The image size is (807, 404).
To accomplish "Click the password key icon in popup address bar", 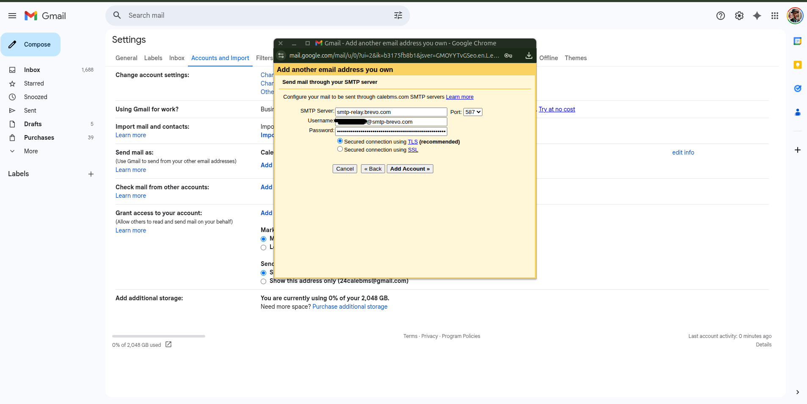I will pyautogui.click(x=508, y=55).
